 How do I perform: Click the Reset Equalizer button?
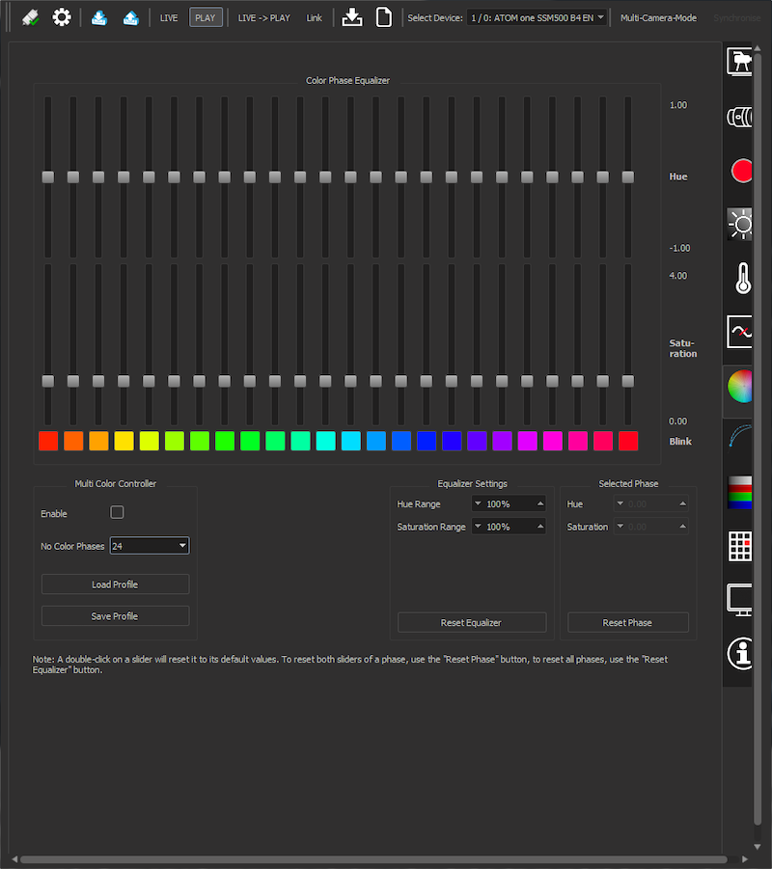(471, 623)
